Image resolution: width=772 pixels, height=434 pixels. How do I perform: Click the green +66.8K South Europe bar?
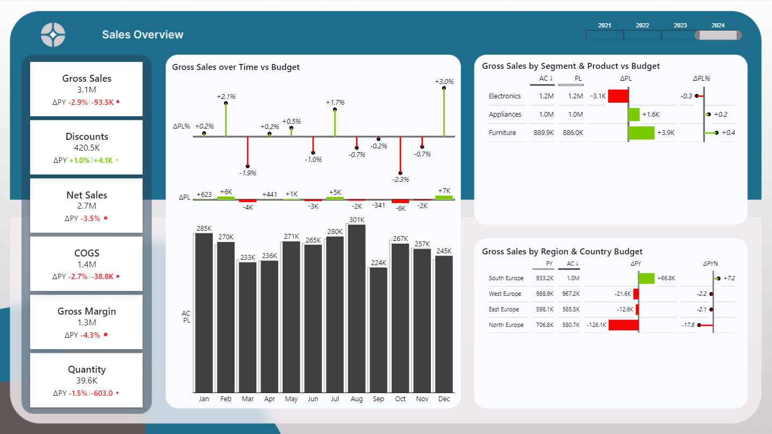(647, 279)
